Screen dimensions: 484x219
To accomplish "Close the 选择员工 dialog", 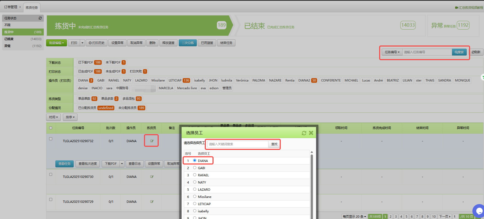I will (x=311, y=133).
